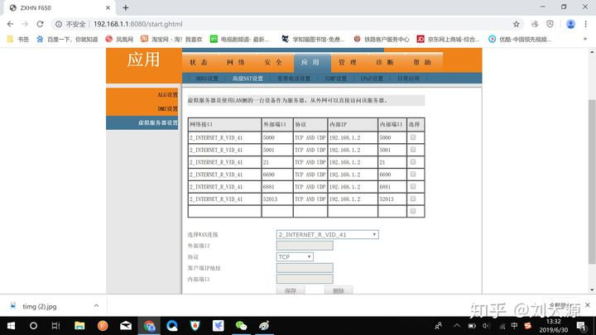596x335 pixels.
Task: Check the row with external port 52013
Action: coord(413,199)
